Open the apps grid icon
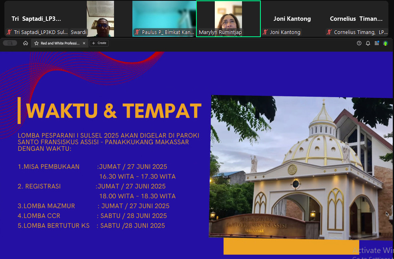 click(x=377, y=43)
